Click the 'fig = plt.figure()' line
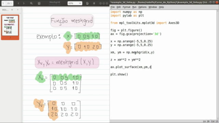219x123 pixels. [126, 30]
